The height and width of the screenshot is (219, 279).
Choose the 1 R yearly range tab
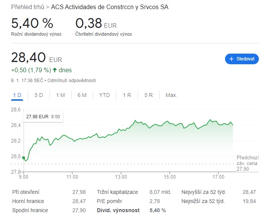pos(127,95)
